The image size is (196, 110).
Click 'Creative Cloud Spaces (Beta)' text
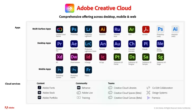(128, 93)
